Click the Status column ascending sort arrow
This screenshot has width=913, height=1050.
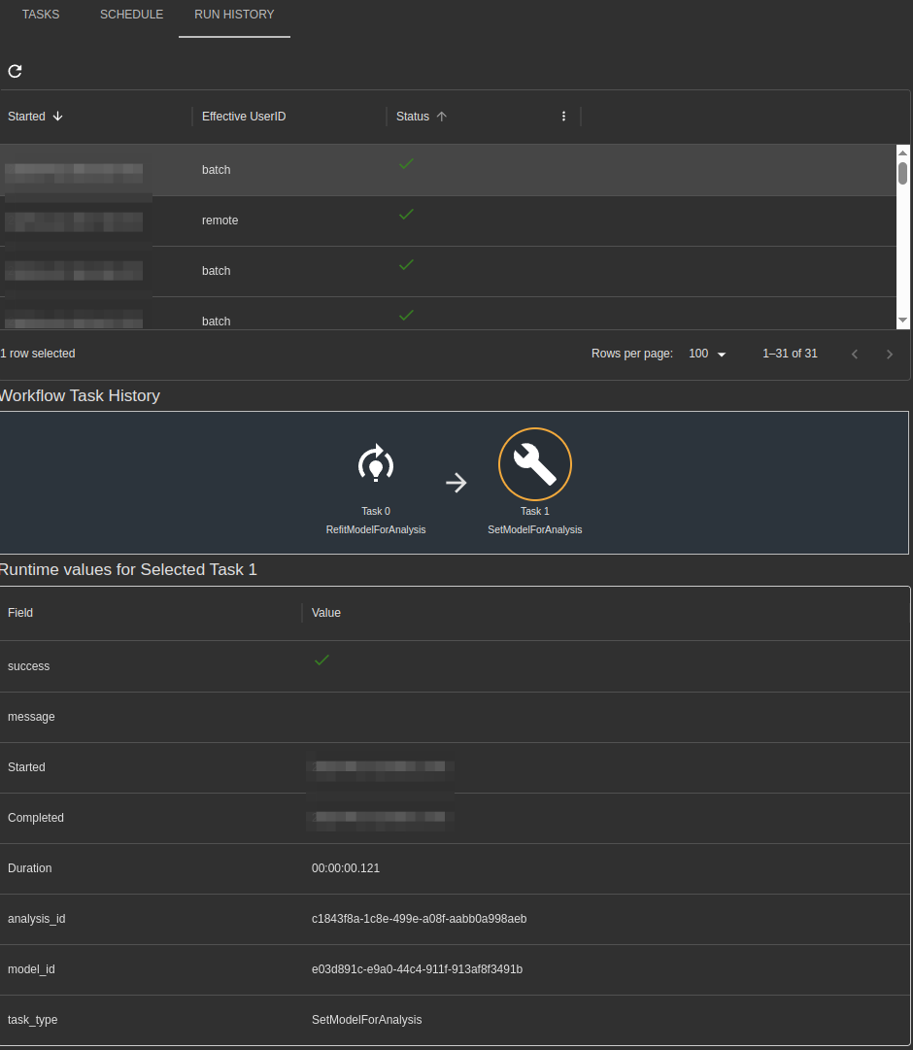pyautogui.click(x=441, y=117)
